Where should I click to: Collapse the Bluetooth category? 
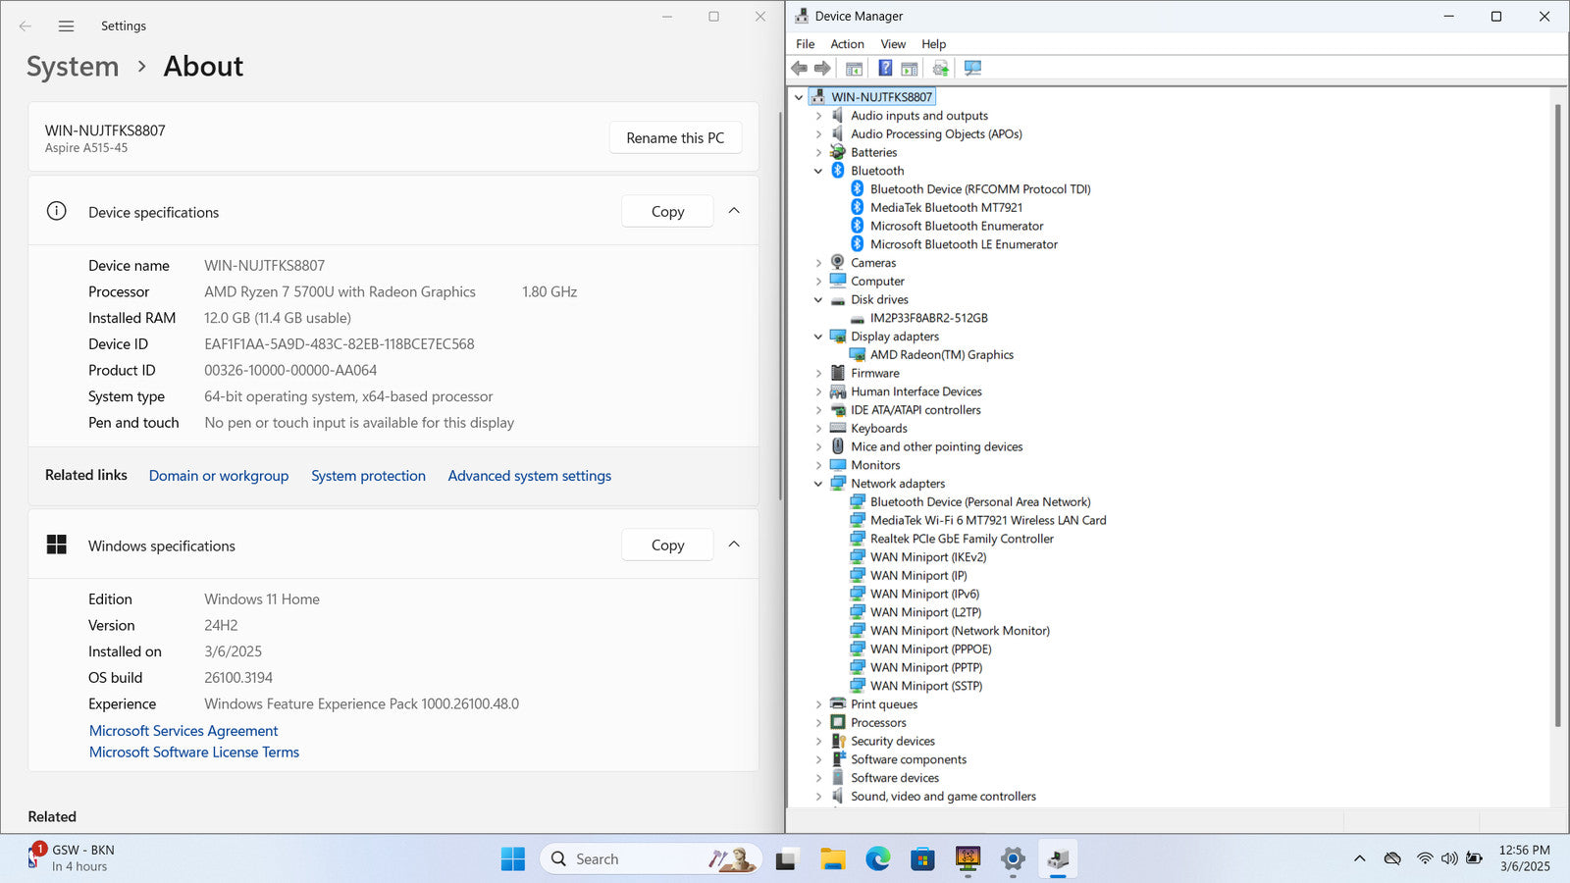[x=818, y=171]
